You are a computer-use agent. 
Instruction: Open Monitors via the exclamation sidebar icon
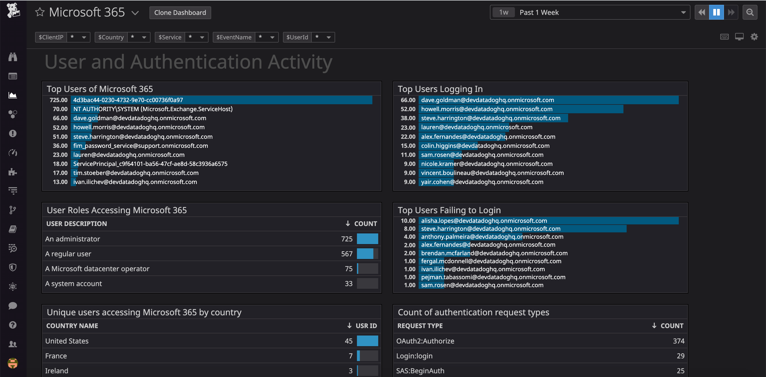pyautogui.click(x=13, y=133)
